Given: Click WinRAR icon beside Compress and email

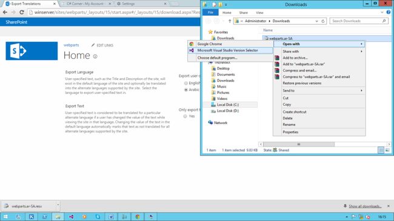Looking at the screenshot, I should 277,71.
